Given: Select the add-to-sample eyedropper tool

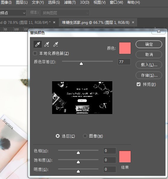Looking at the screenshot, I should (x=47, y=44).
